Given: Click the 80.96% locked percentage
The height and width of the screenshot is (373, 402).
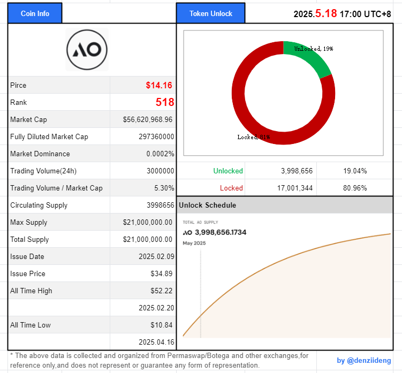Looking at the screenshot, I should pyautogui.click(x=355, y=188).
